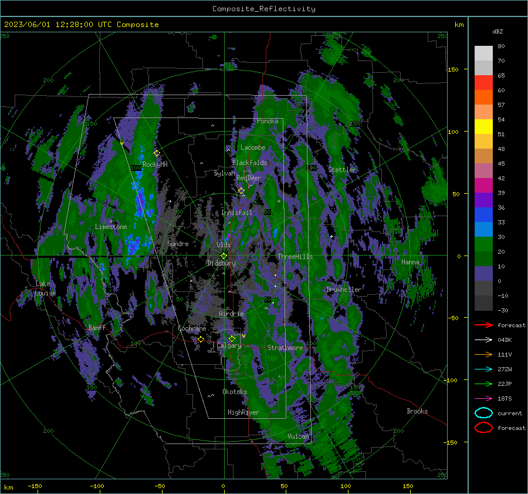Image resolution: width=528 pixels, height=494 pixels.
Task: Click the topmost light gray legend swatch
Action: tap(483, 53)
